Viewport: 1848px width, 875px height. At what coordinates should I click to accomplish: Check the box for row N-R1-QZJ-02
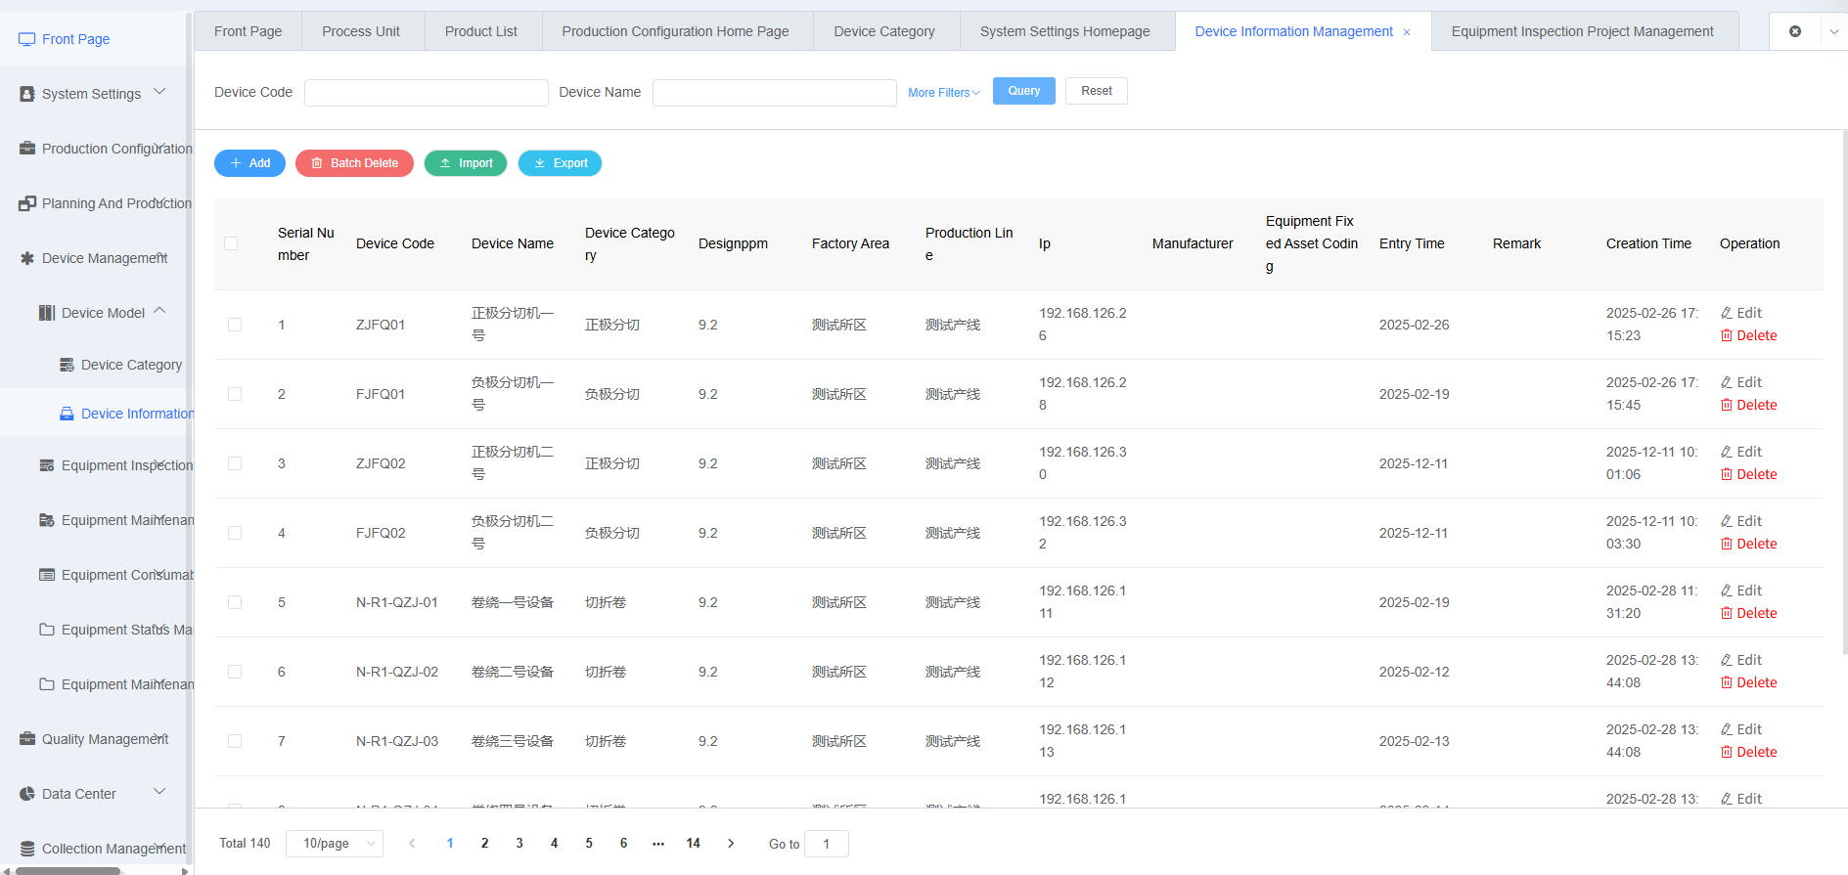(x=235, y=672)
